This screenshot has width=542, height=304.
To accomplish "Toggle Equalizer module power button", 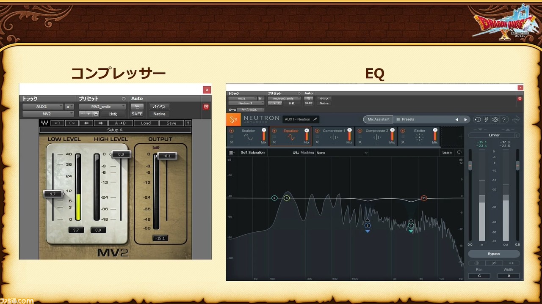I will 274,131.
